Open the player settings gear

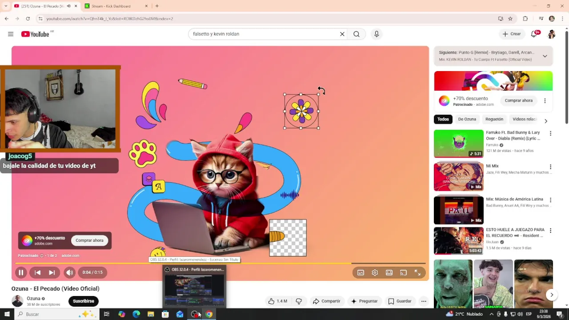[375, 273]
